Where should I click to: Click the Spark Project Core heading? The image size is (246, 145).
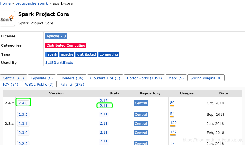coord(44,14)
